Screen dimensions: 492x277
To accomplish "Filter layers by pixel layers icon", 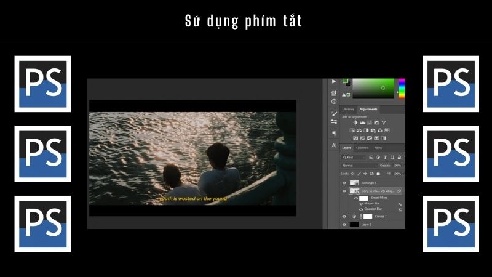I will tap(371, 157).
